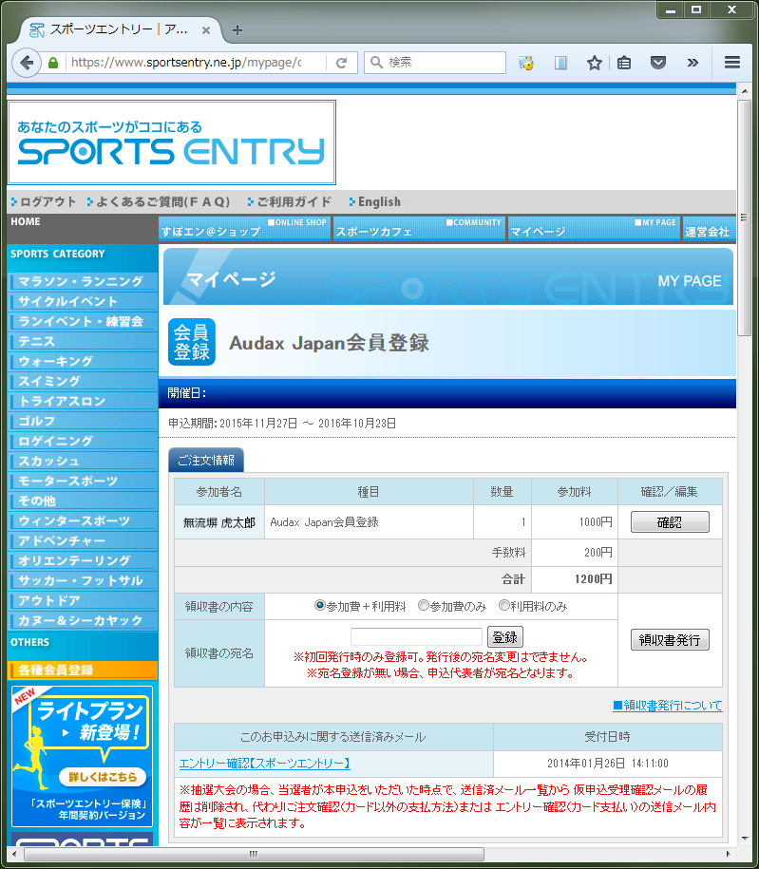Viewport: 759px width, 869px height.
Task: Select スカッシュ category
Action: pyautogui.click(x=84, y=462)
